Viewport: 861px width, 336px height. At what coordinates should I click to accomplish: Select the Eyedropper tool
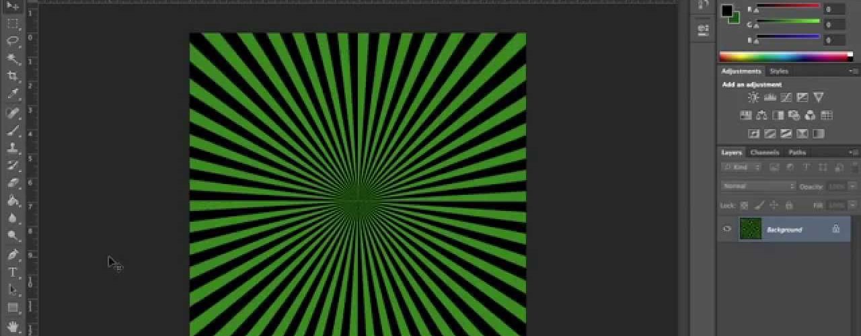click(13, 95)
